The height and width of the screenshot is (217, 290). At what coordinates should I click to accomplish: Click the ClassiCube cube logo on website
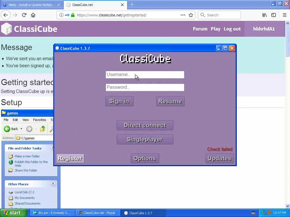point(7,29)
